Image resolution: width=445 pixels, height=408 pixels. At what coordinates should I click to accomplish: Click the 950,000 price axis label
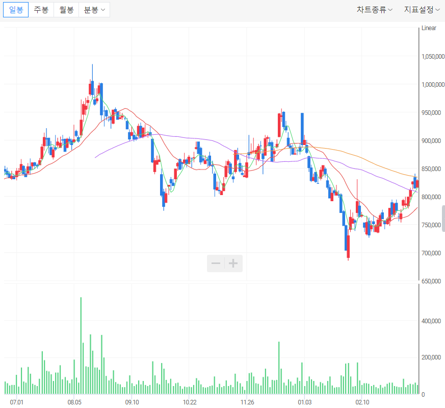click(431, 112)
